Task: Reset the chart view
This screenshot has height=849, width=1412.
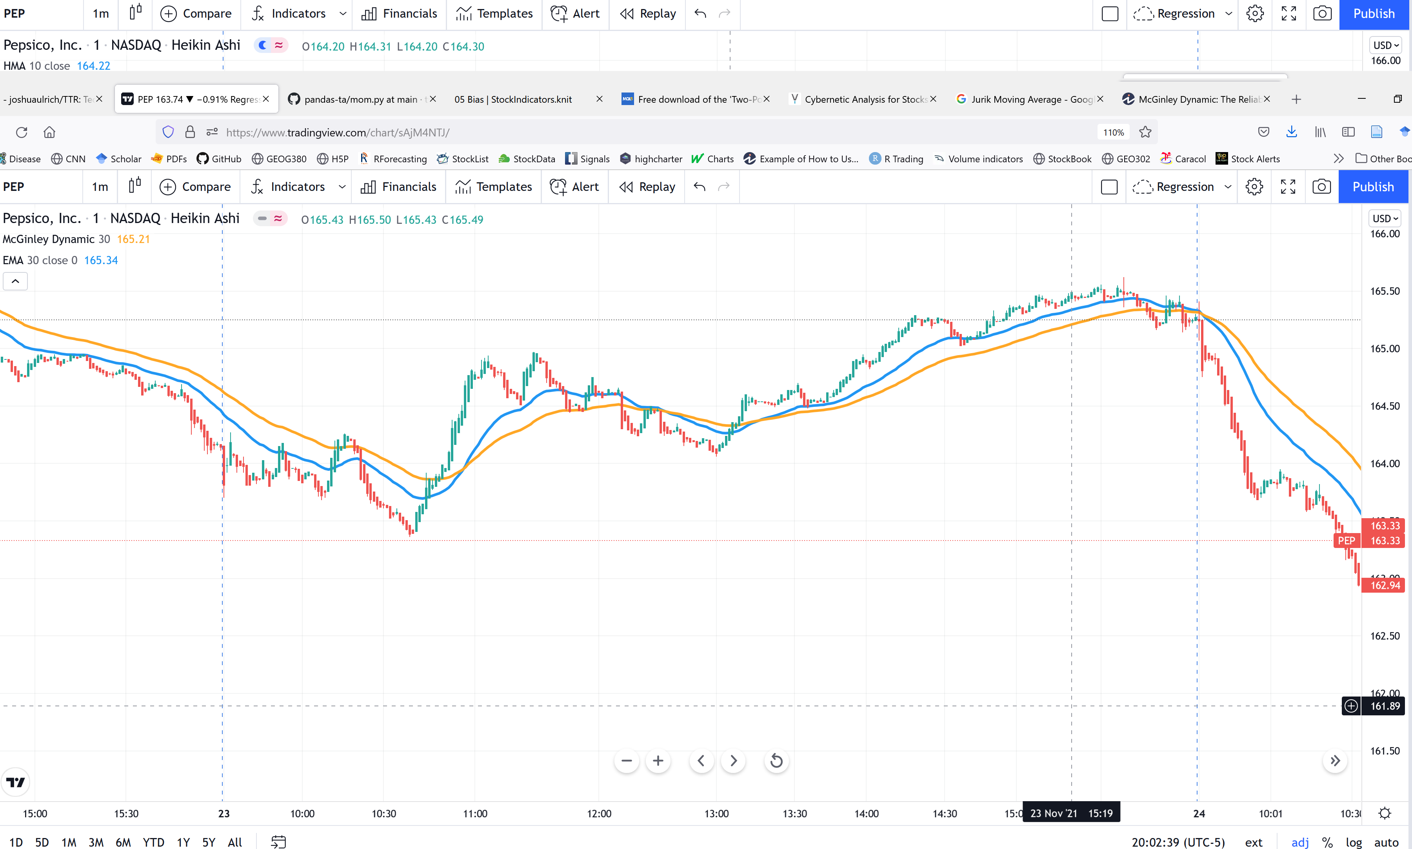Action: tap(776, 760)
